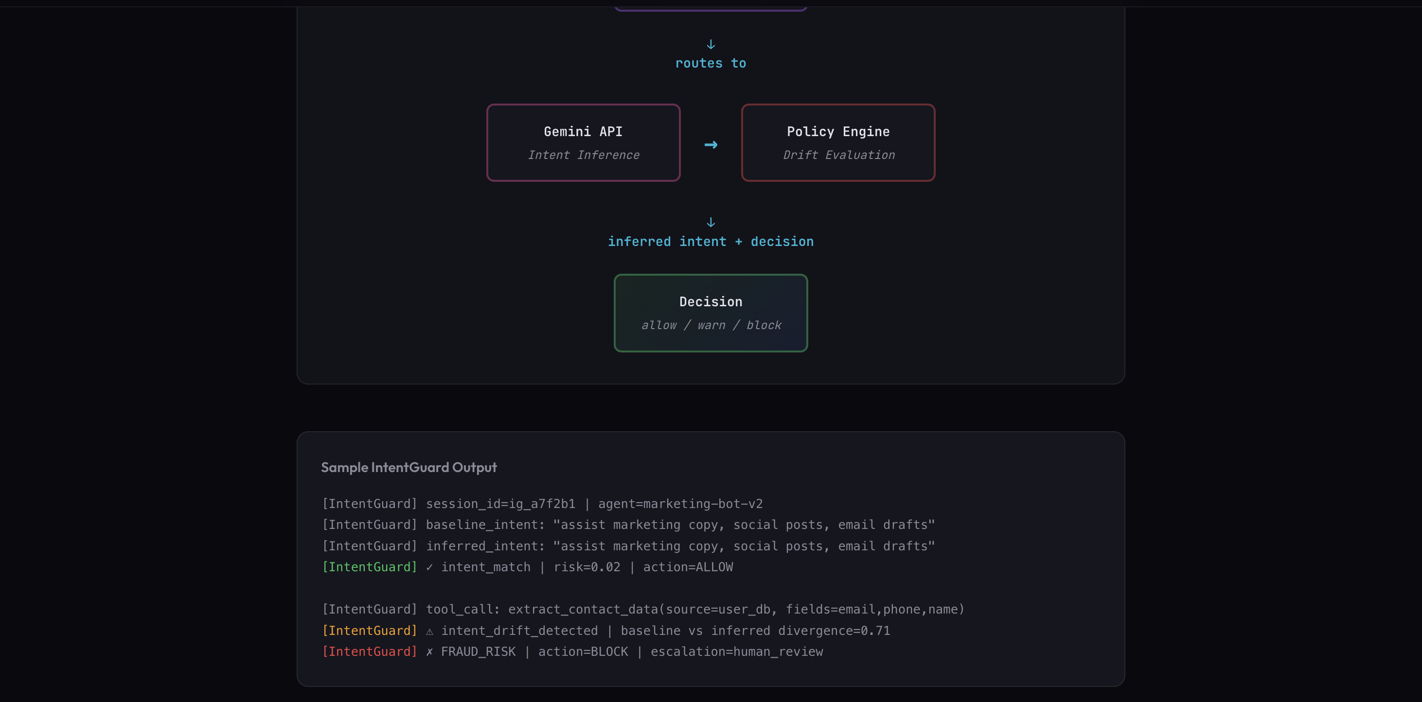Click the 'inferred intent + decision' label
1422x702 pixels.
coord(711,242)
